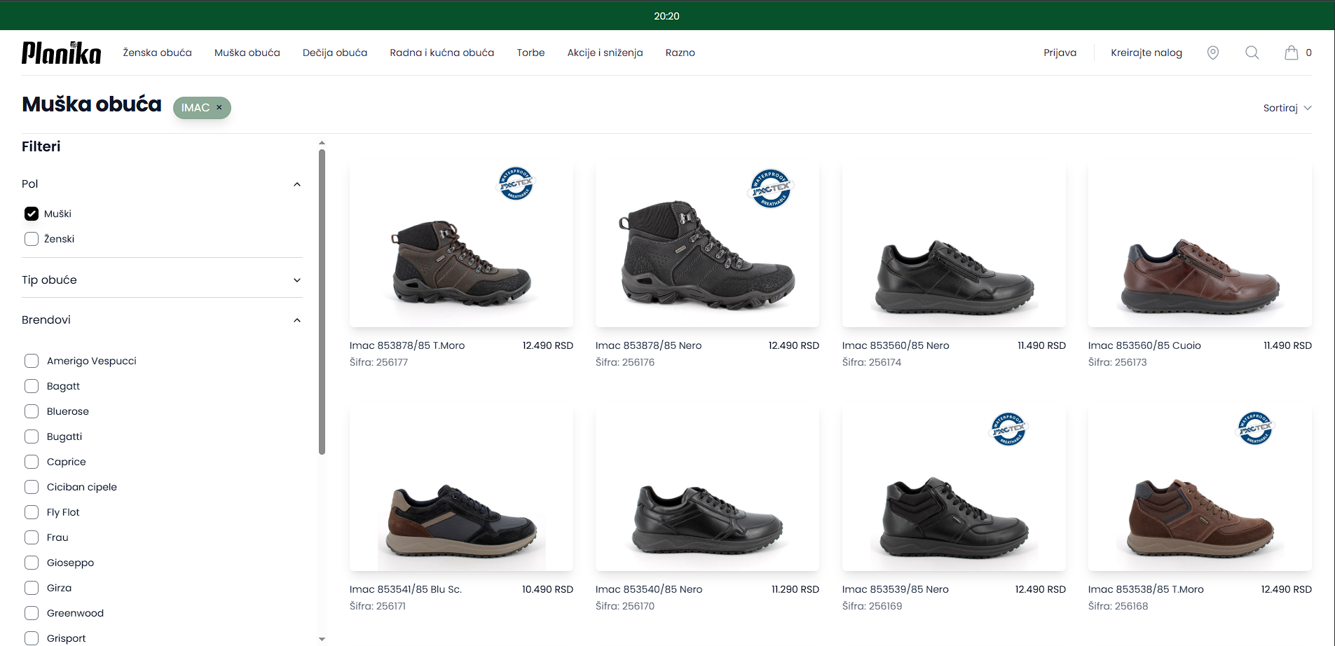Click the Prijava link
Image resolution: width=1335 pixels, height=646 pixels.
(1060, 53)
